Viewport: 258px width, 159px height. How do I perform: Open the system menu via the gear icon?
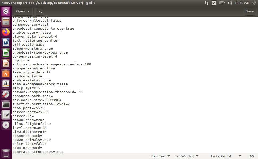255,3
